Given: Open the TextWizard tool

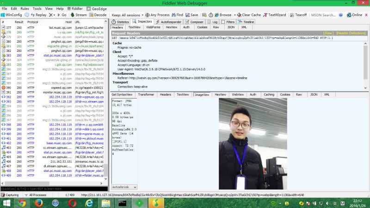Looking at the screenshot, I should click(x=275, y=15).
